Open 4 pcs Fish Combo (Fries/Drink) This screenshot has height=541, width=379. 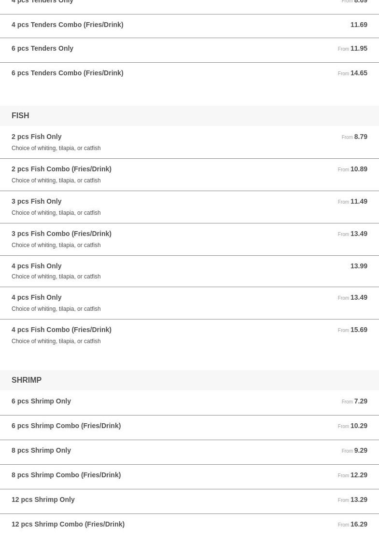click(x=61, y=330)
